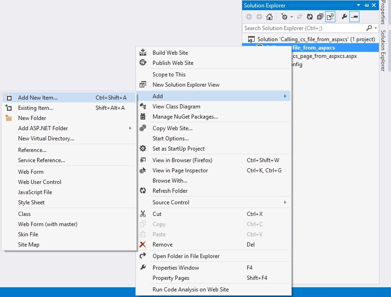Run Code Analysis on Web Site

(191, 289)
